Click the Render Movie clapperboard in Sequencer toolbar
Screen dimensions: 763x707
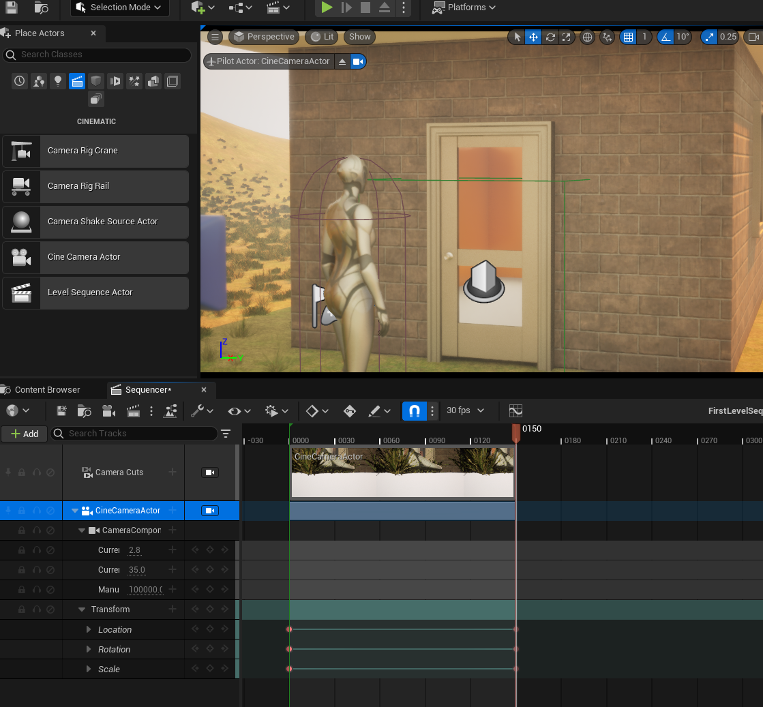click(134, 411)
